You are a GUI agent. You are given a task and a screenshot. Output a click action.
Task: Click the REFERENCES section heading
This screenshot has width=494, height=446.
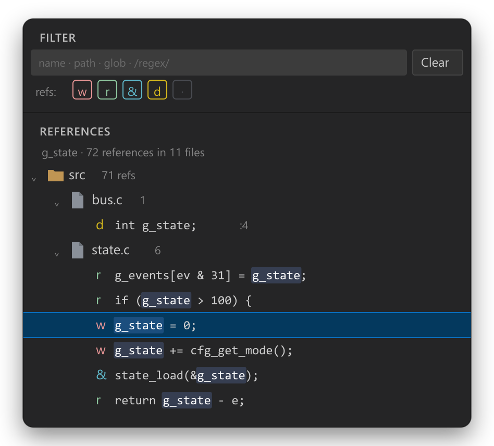point(75,132)
